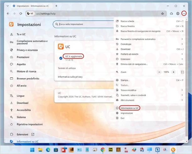This screenshot has height=154, width=192.
Task: Bookmark this page with the star icon
Action: 163,14
